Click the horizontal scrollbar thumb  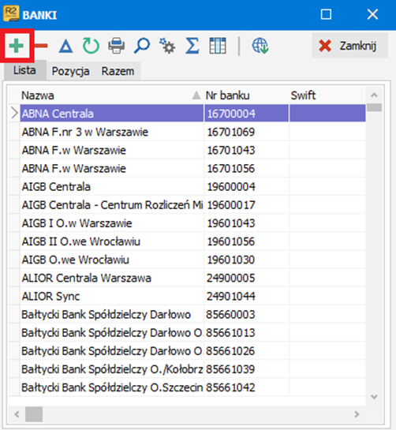point(34,413)
